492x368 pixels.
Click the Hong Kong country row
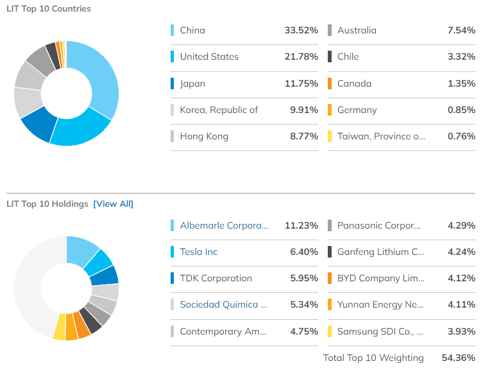click(x=244, y=136)
